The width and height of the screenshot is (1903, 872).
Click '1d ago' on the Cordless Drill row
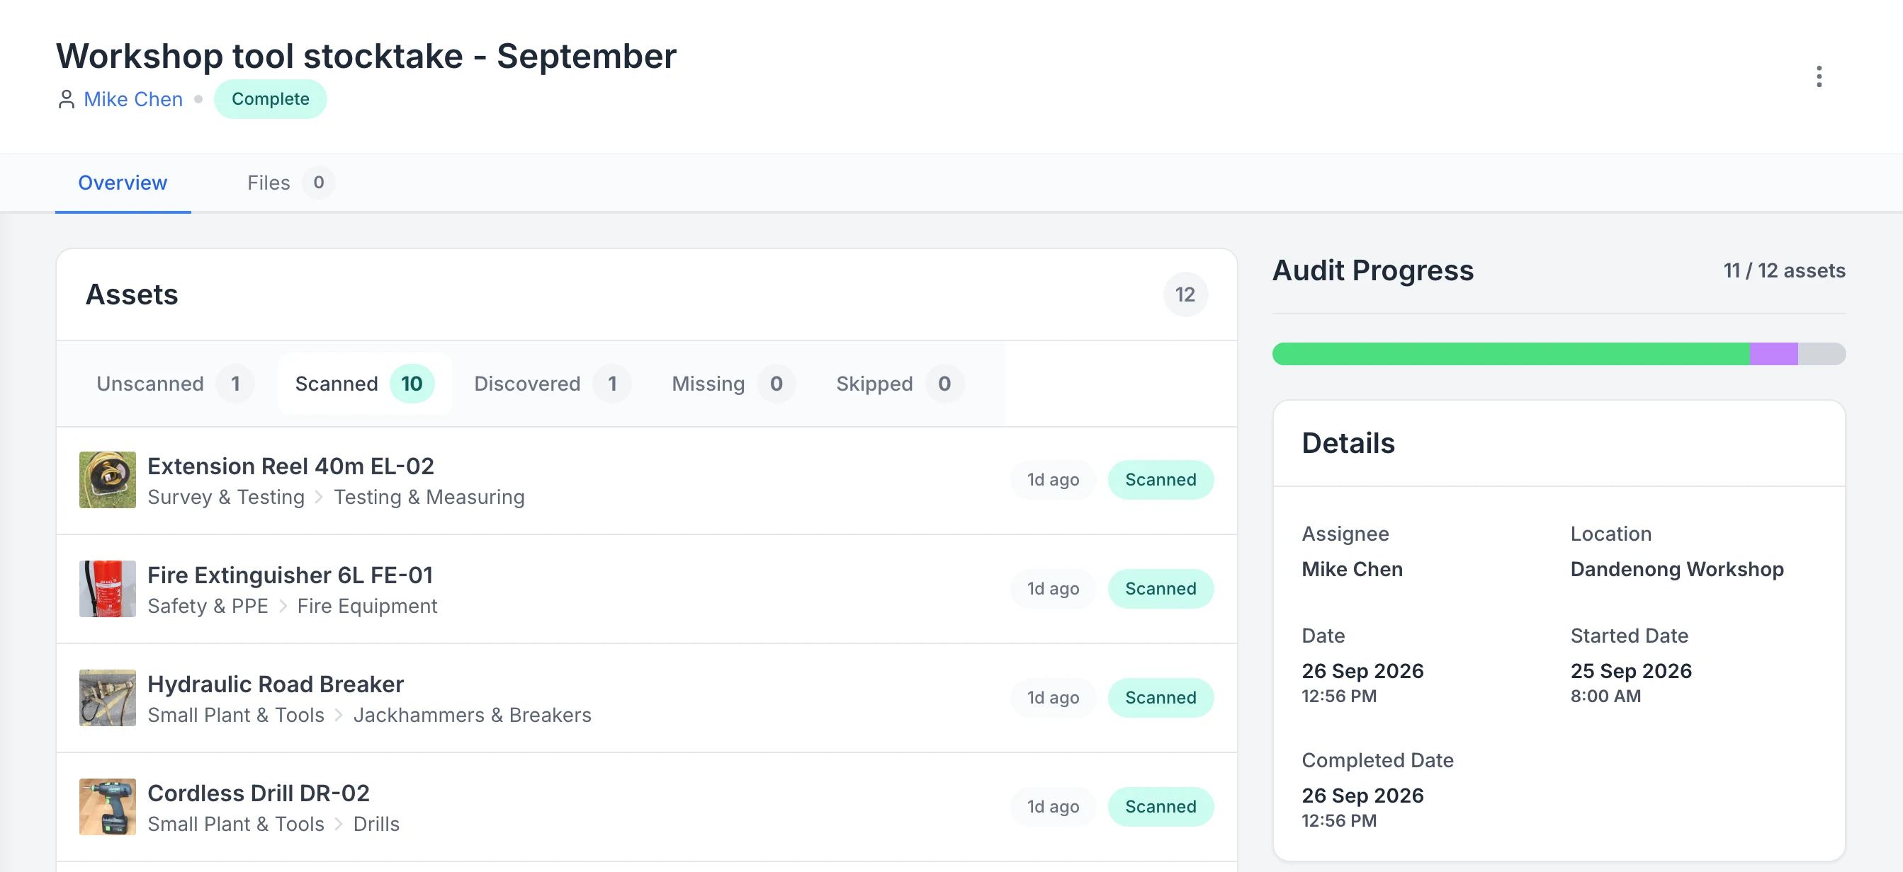tap(1053, 807)
